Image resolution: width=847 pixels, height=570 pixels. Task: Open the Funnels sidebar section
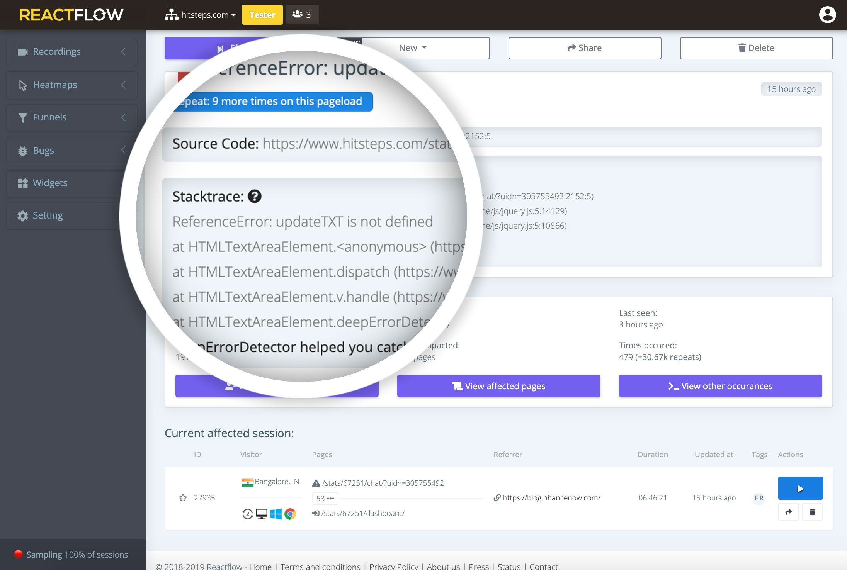tap(72, 117)
